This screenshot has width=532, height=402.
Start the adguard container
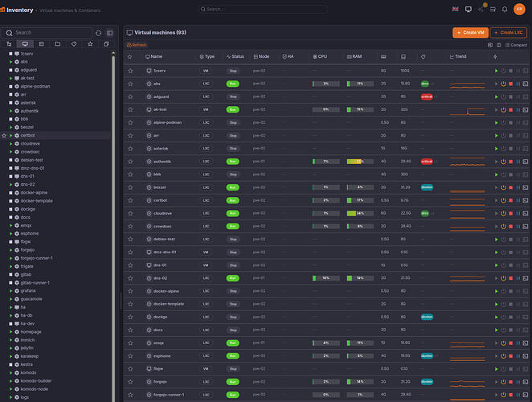[x=496, y=96]
